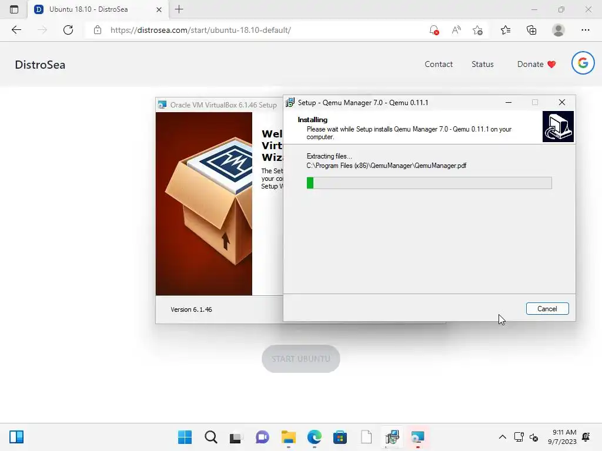Viewport: 602px width, 451px height.
Task: Add this page to favorites
Action: tap(477, 30)
